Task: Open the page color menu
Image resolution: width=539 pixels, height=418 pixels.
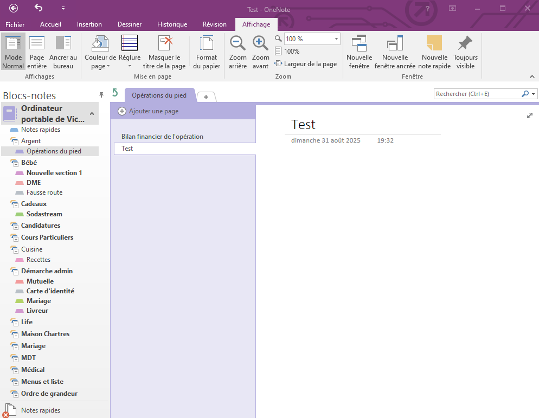Action: [x=100, y=52]
